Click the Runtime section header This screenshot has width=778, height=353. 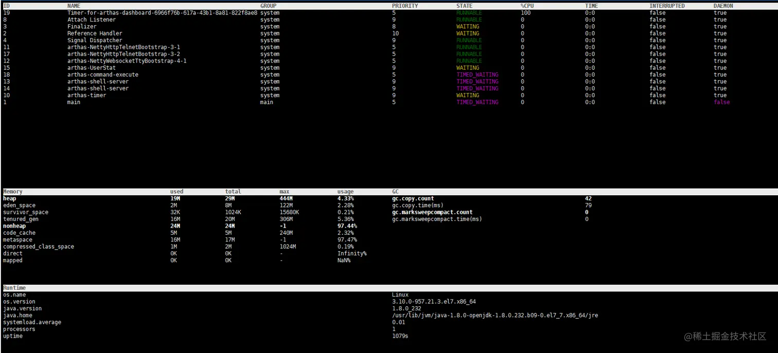[x=14, y=288]
